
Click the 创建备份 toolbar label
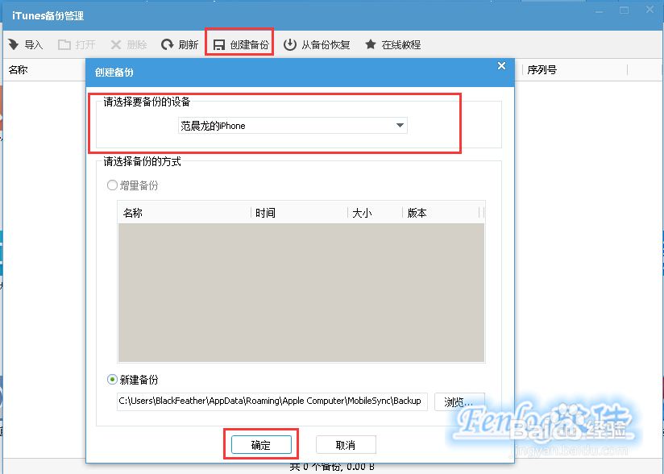[x=250, y=44]
